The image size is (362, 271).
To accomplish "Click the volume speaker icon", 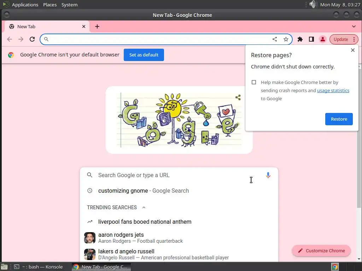I will pyautogui.click(x=313, y=4).
